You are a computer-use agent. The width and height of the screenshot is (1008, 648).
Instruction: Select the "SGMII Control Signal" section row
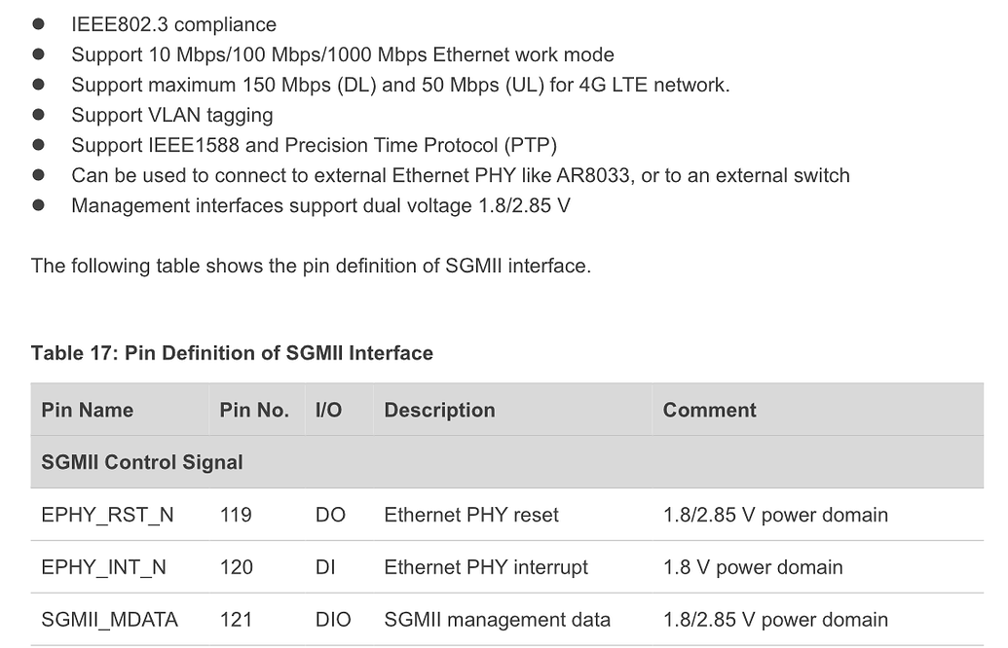[142, 463]
